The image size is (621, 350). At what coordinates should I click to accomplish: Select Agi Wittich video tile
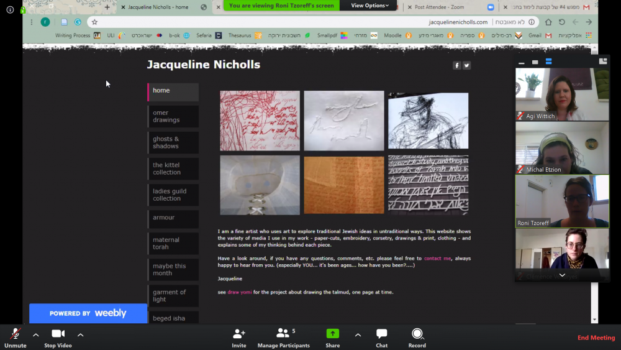562,94
